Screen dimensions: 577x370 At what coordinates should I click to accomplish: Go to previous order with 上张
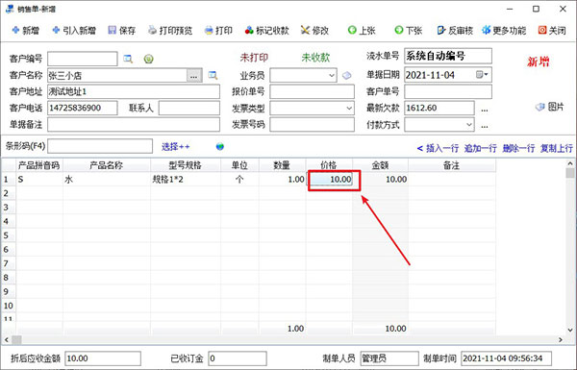coord(362,30)
